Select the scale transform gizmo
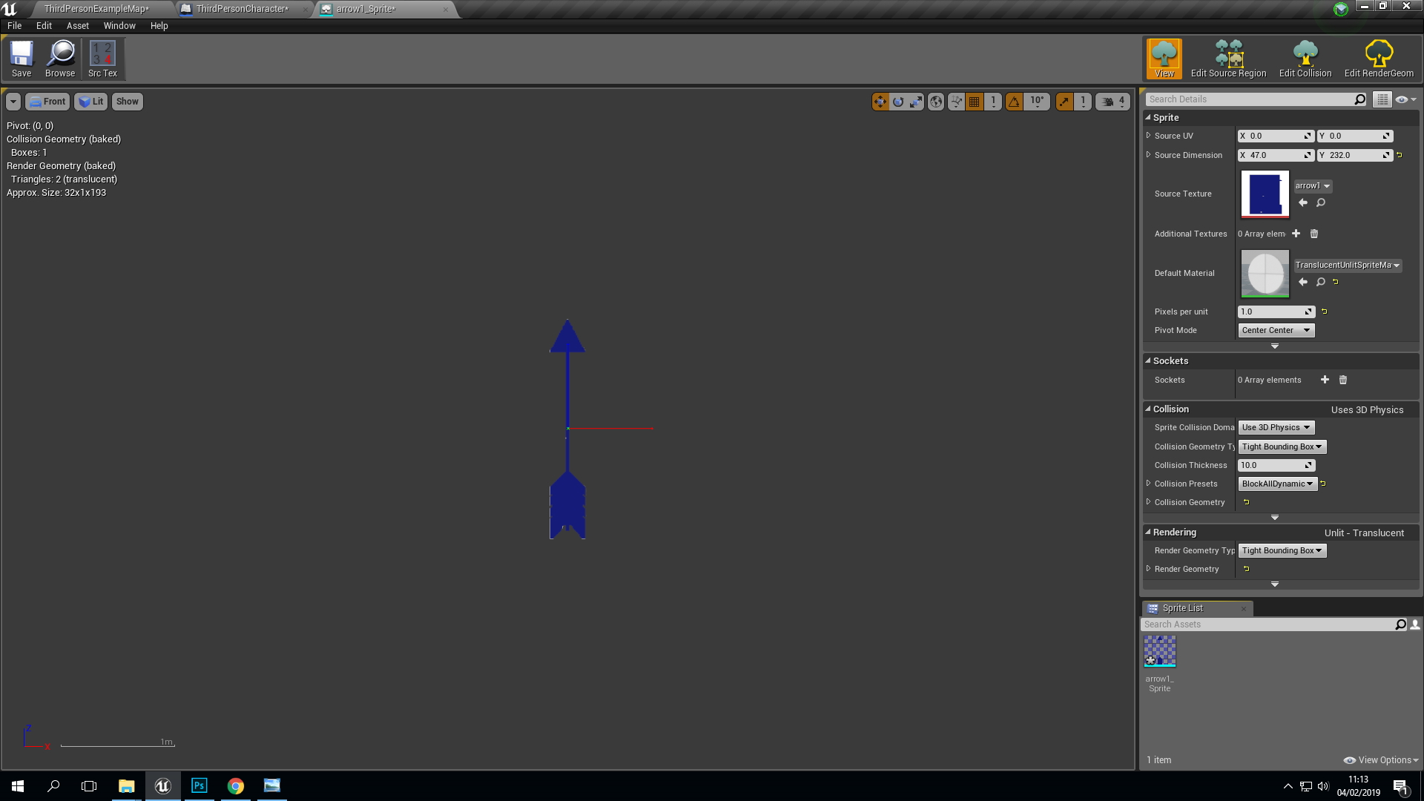This screenshot has height=801, width=1424. tap(916, 102)
